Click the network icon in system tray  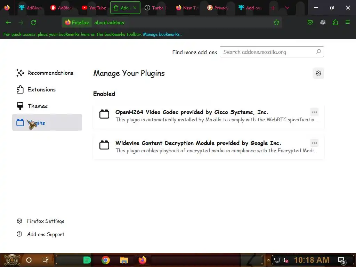[277, 260]
